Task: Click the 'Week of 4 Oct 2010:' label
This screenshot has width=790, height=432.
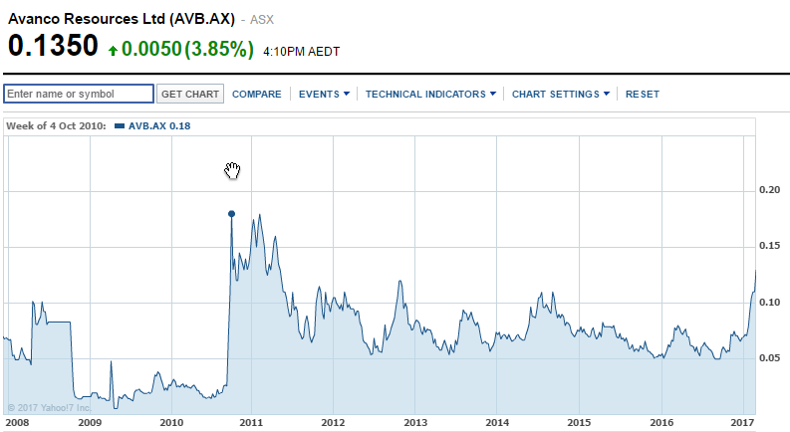Action: click(x=56, y=125)
